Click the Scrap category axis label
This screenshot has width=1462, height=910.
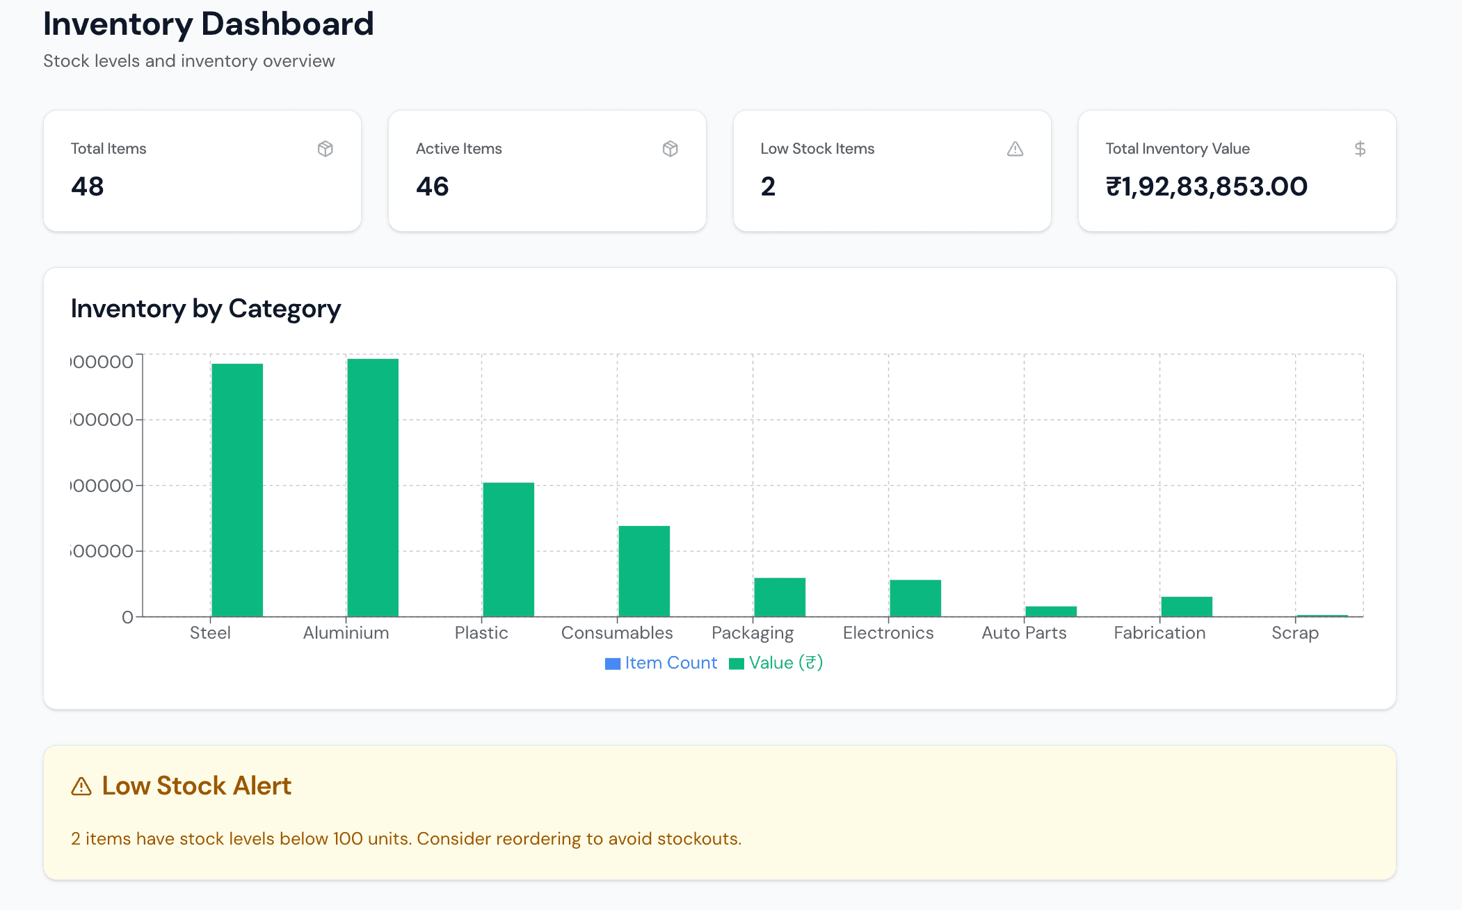tap(1294, 632)
